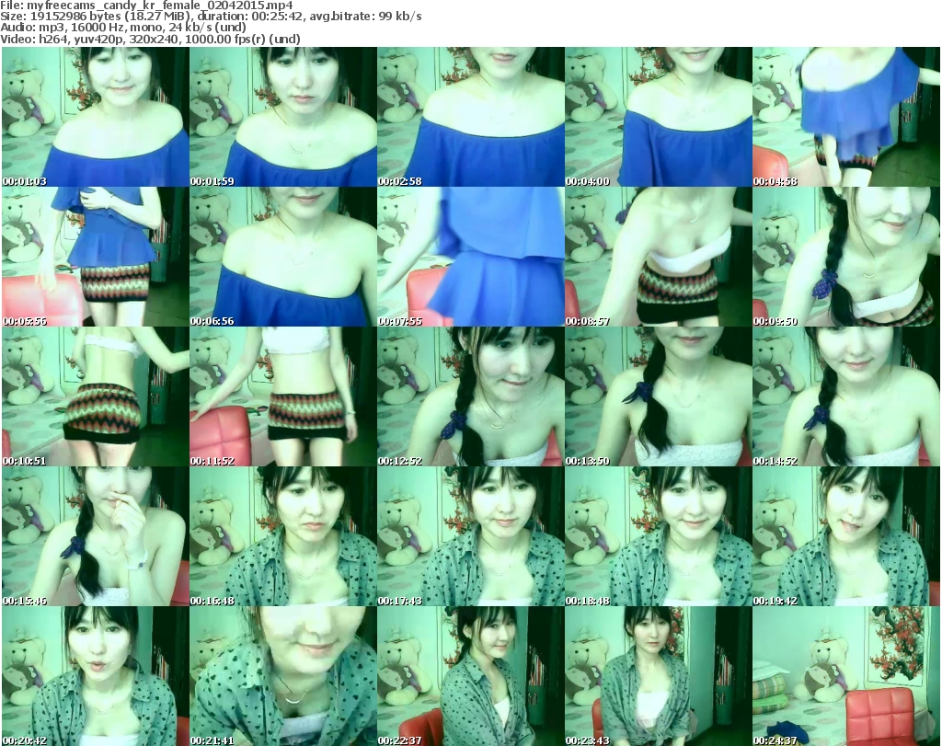Choose the thumbnail stamped 00:22:37
Image resolution: width=942 pixels, height=746 pixels.
(x=471, y=676)
